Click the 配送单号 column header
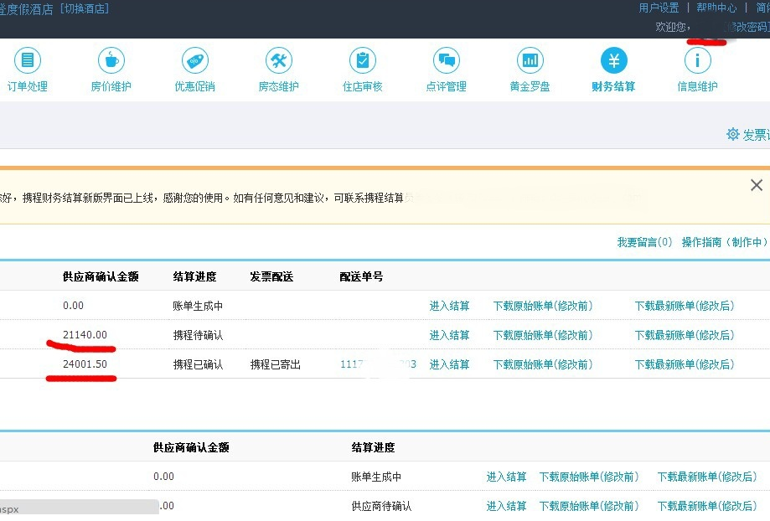This screenshot has width=770, height=521. (361, 277)
